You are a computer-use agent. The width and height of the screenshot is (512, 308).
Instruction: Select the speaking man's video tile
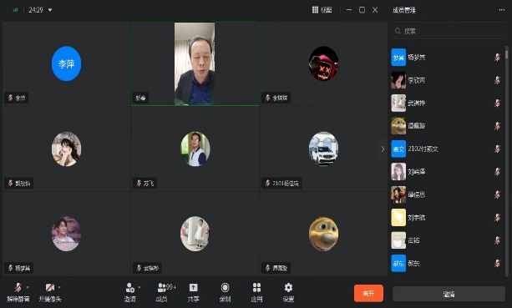tap(195, 63)
